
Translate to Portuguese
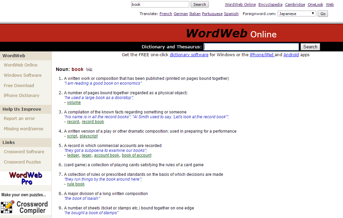pyautogui.click(x=212, y=14)
